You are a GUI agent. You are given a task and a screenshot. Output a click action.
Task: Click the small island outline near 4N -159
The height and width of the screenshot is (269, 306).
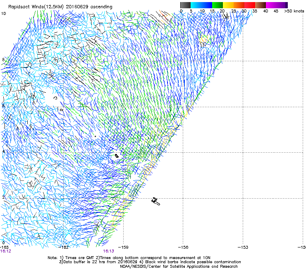click(117, 156)
